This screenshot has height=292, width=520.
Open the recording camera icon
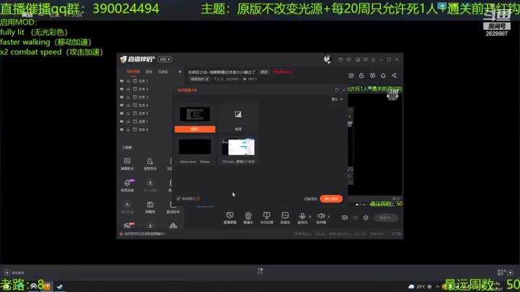click(345, 217)
